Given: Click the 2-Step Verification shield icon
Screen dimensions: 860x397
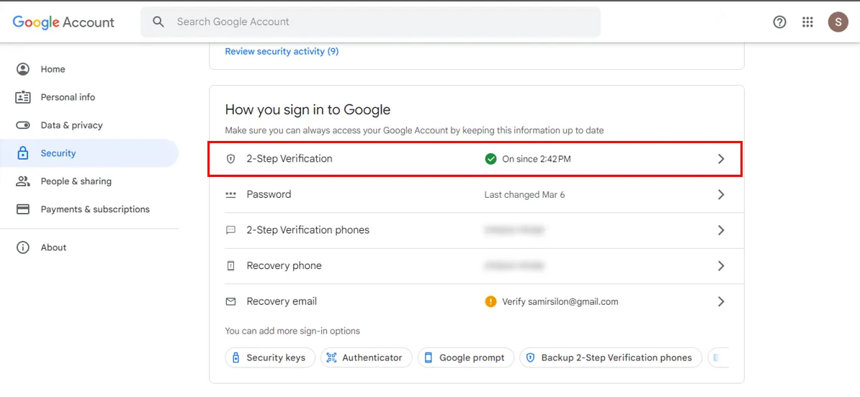Looking at the screenshot, I should click(x=230, y=159).
